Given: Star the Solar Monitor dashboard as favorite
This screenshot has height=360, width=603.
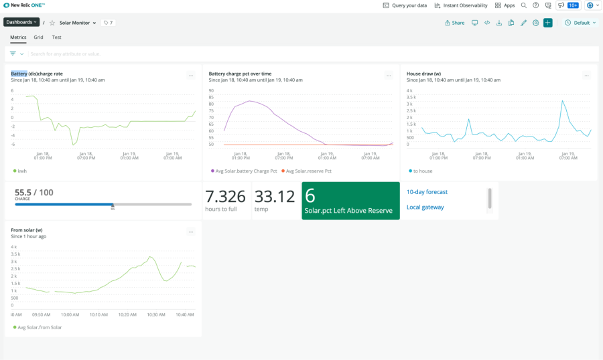Looking at the screenshot, I should 52,23.
